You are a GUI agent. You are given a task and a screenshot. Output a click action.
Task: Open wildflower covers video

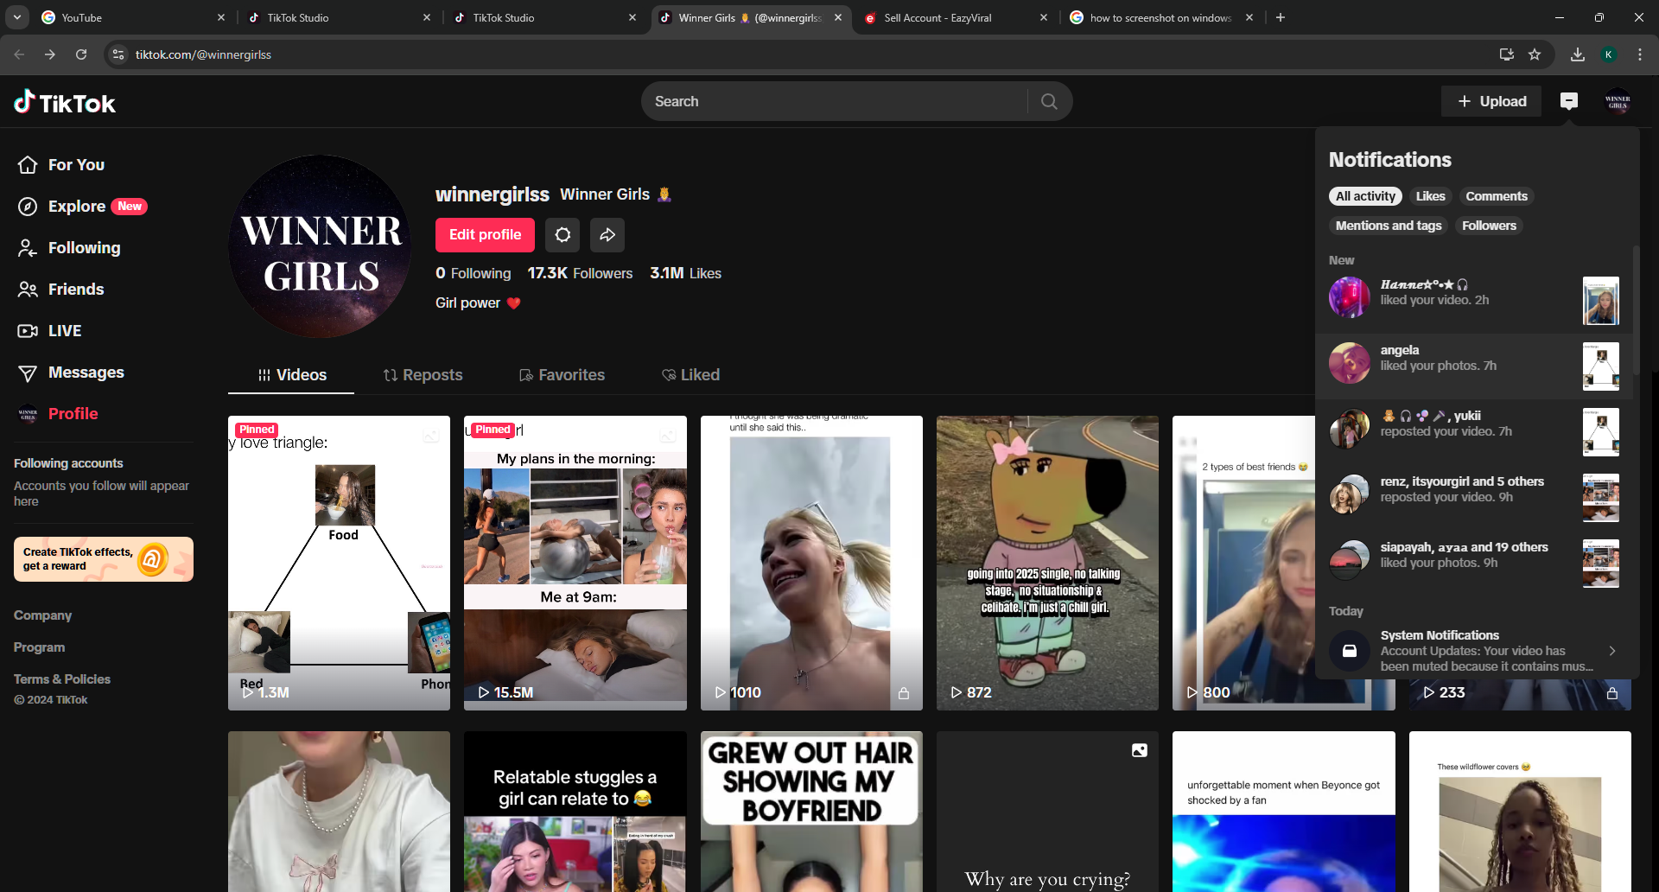coord(1520,812)
